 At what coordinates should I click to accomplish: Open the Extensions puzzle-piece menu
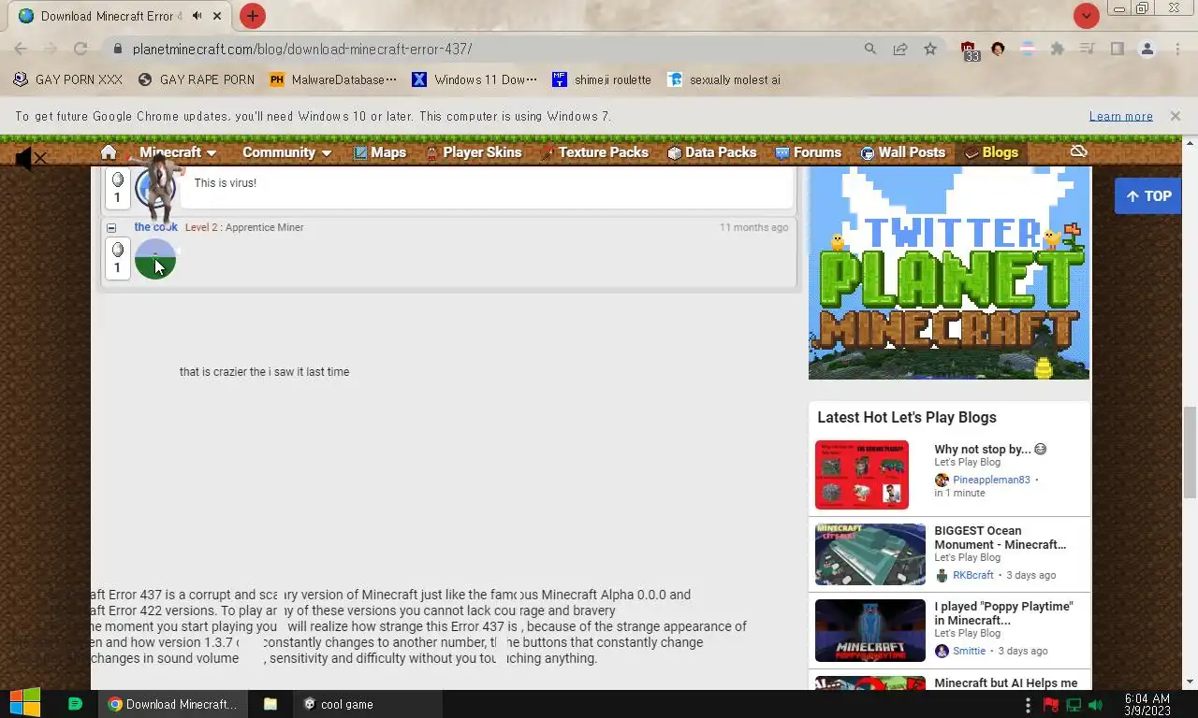pyautogui.click(x=1058, y=49)
